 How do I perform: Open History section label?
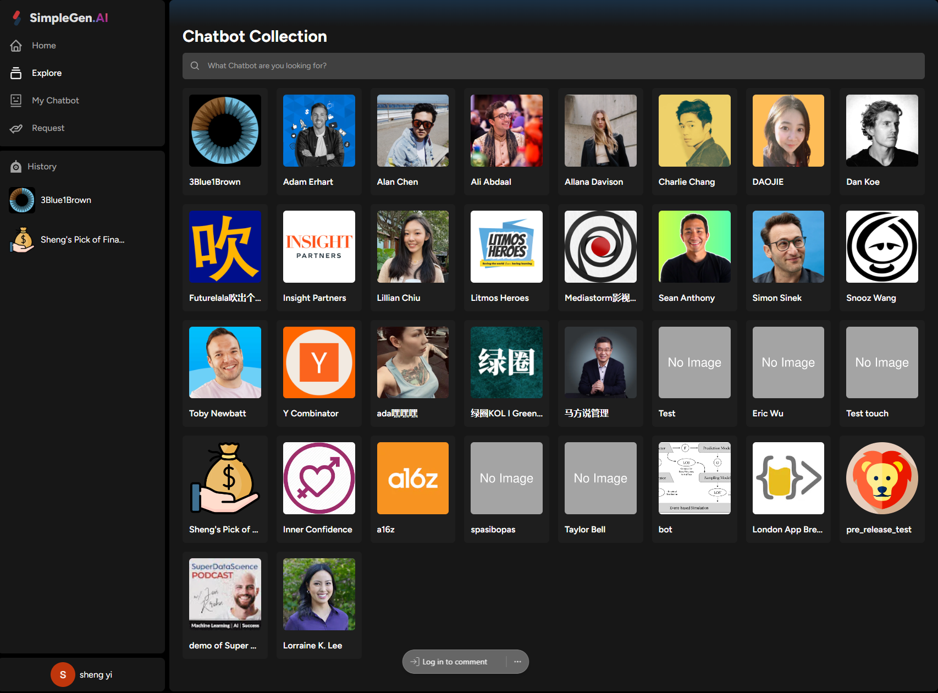coord(42,167)
